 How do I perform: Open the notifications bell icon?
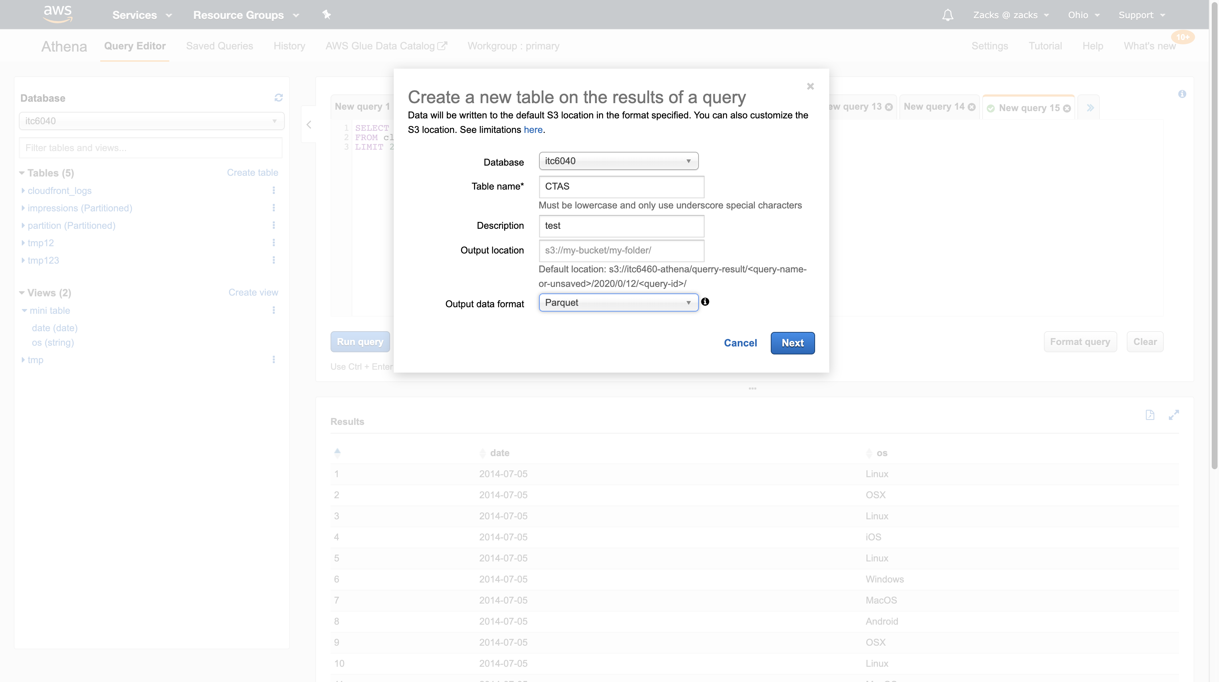[x=947, y=15]
